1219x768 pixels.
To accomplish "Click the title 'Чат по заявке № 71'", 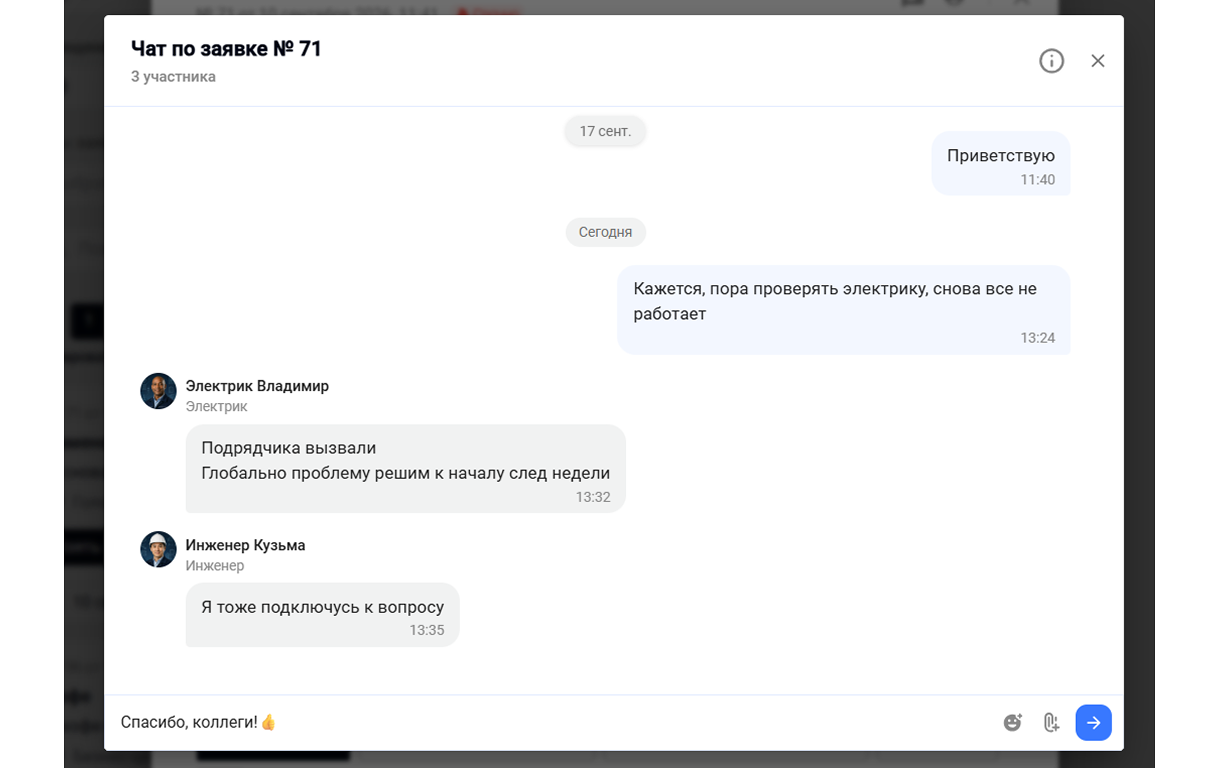I will [x=226, y=49].
